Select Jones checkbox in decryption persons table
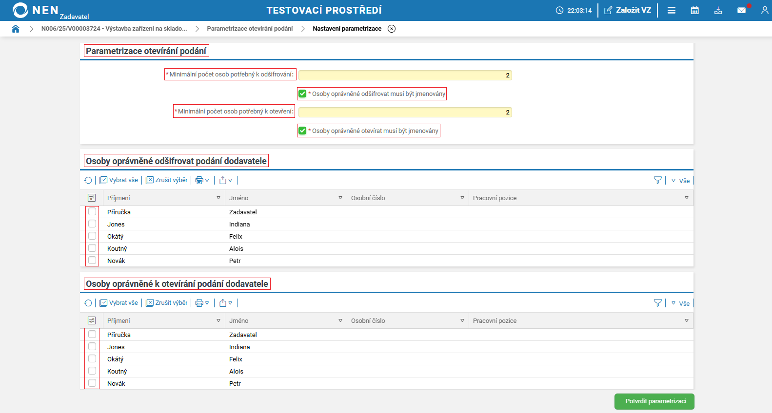The height and width of the screenshot is (413, 772). tap(92, 224)
